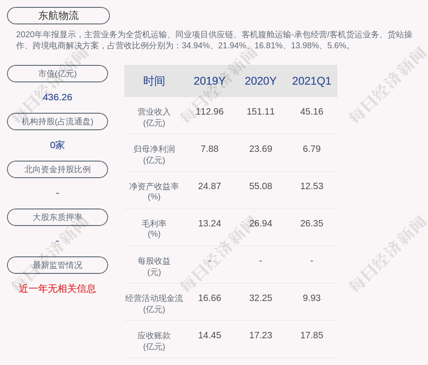Image resolution: width=428 pixels, height=365 pixels.
Task: Select the 市值(亿元) label pill
Action: (x=58, y=74)
